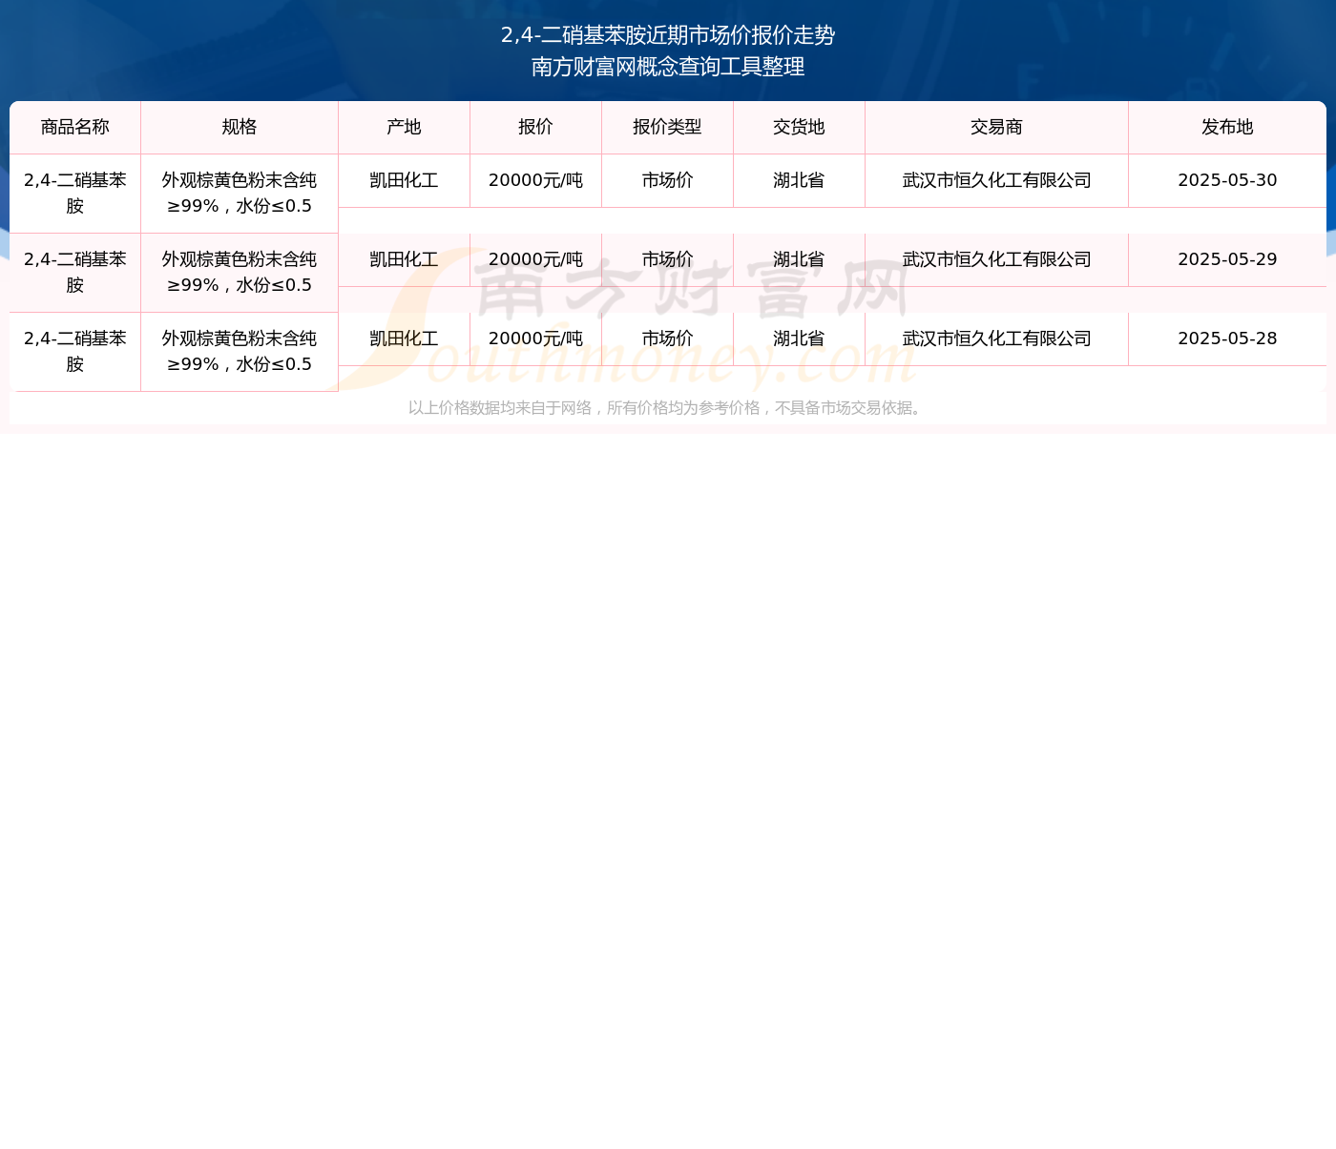This screenshot has height=1149, width=1336.
Task: Click the 报价类型 column header
Action: [x=667, y=127]
